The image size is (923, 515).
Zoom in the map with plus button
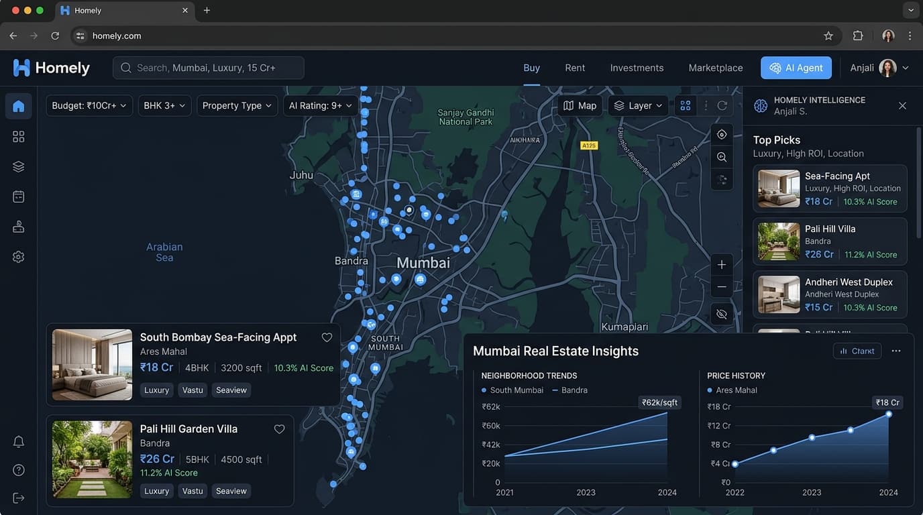tap(722, 265)
